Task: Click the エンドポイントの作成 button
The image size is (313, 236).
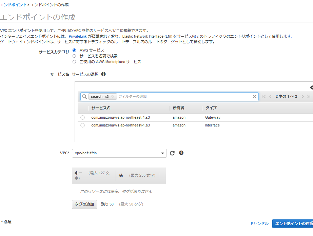Action: (293, 223)
